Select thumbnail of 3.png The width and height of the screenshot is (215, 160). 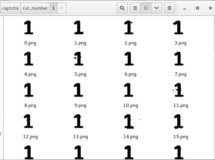[178, 27]
